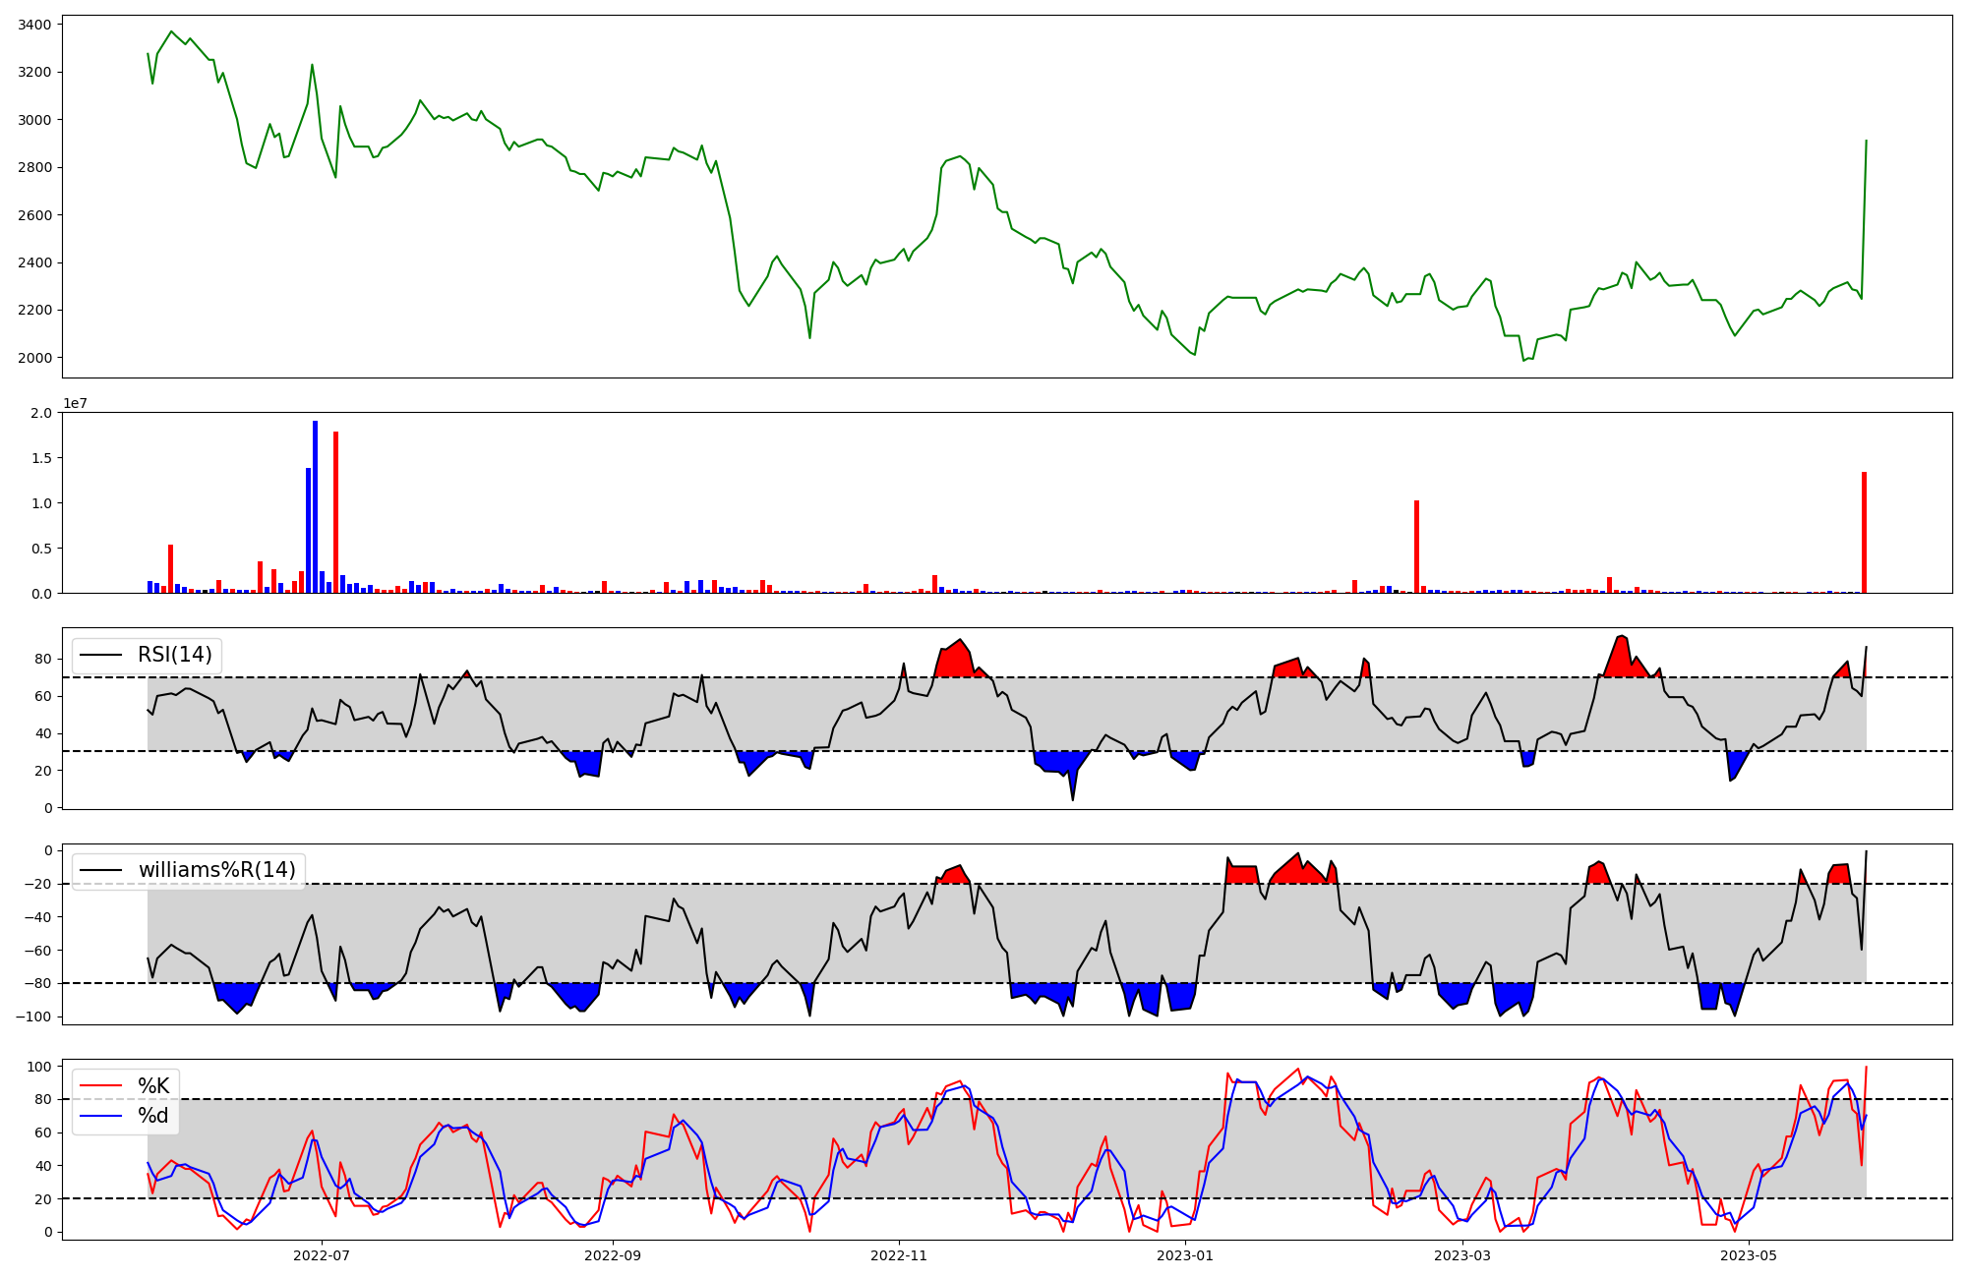Screen dimensions: 1967x1278
Task: Select the 2022-09 x-axis date label
Action: [613, 1255]
